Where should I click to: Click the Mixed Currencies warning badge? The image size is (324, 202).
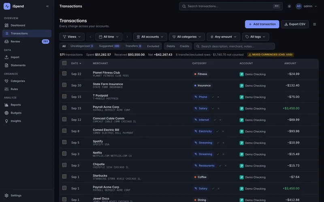tap(270, 55)
